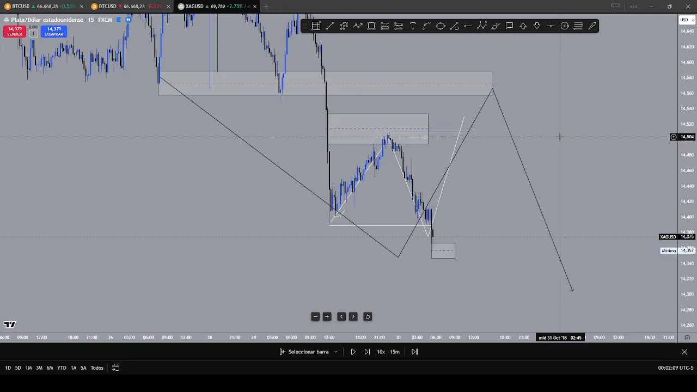Viewport: 697px width, 392px height.
Task: Set range to 1D
Action: (8, 368)
